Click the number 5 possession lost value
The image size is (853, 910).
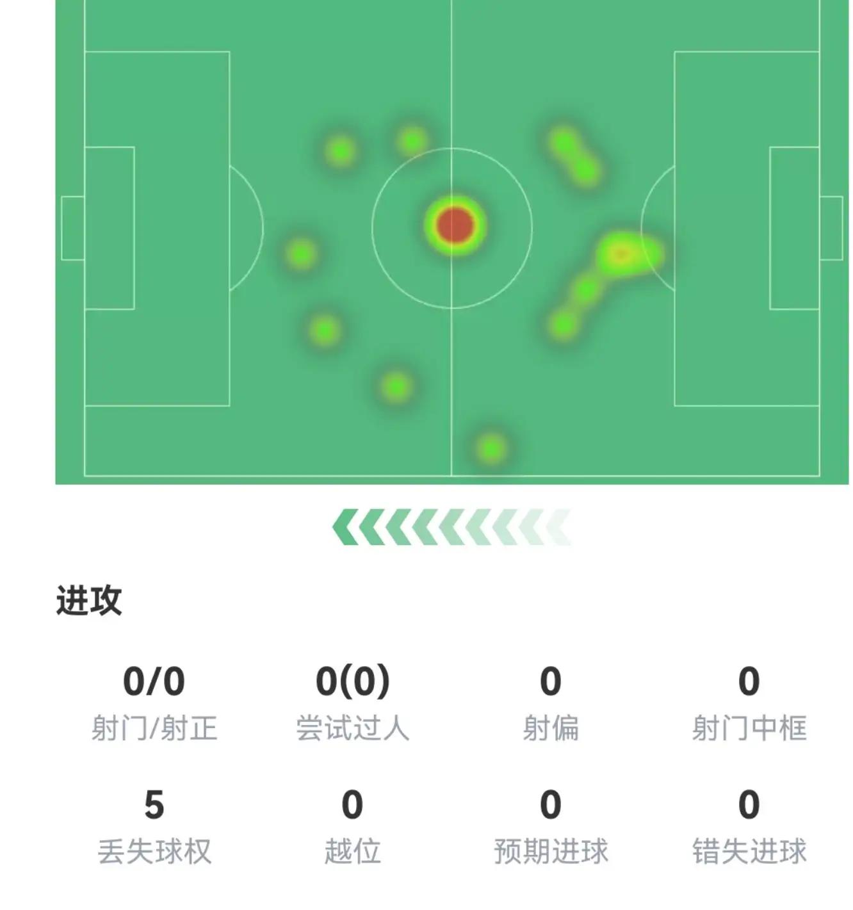tap(154, 804)
